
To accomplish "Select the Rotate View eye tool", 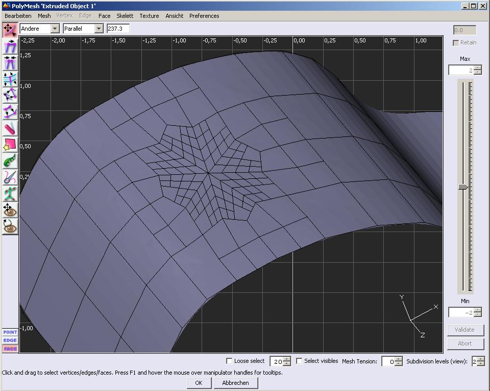I will (x=10, y=226).
